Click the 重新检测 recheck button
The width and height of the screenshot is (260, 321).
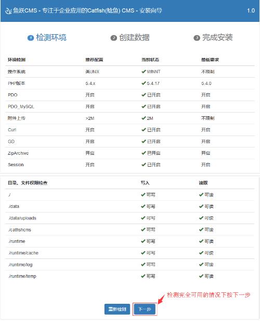coord(117,309)
